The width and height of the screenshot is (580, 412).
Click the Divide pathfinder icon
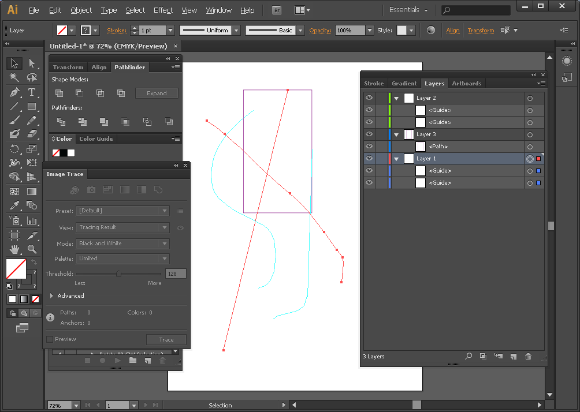point(61,122)
